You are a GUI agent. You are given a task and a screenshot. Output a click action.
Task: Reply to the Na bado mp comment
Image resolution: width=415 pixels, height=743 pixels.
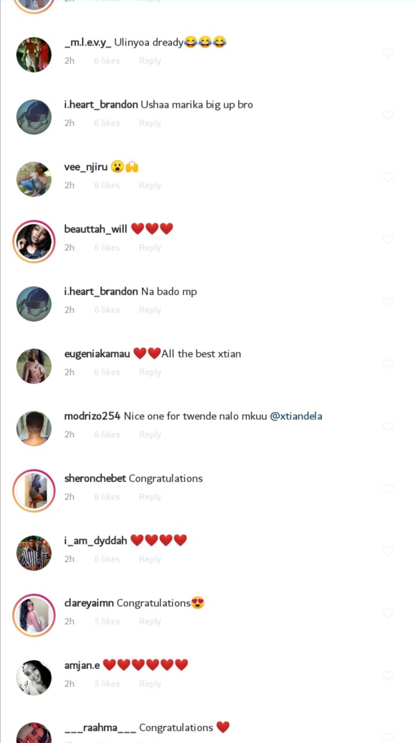click(x=150, y=310)
